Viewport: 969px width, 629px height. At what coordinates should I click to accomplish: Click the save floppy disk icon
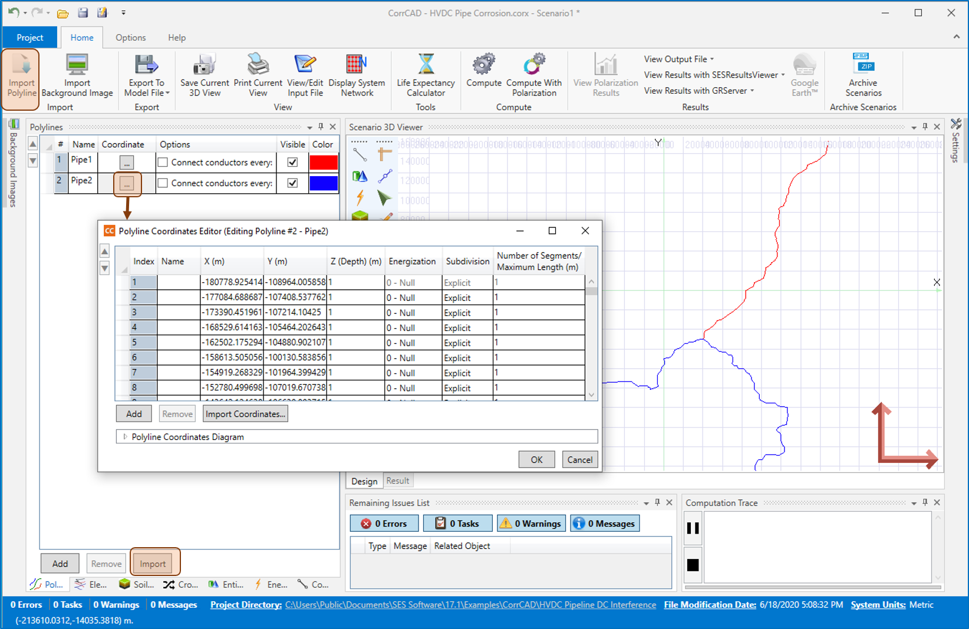(83, 13)
